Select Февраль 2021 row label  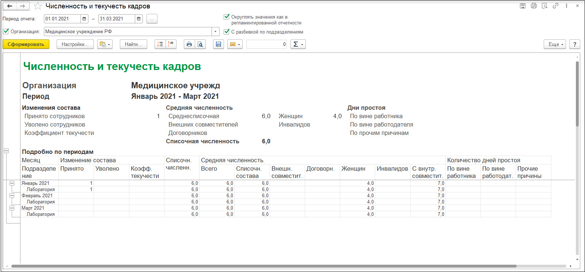(x=37, y=195)
